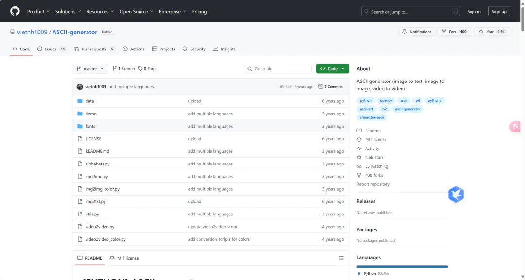Select the README tab

[x=90, y=258]
